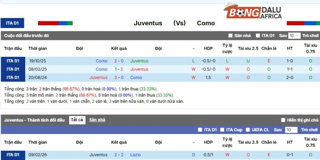
Task: Tick the ITA Cup filter checkbox
Action: coord(222,130)
